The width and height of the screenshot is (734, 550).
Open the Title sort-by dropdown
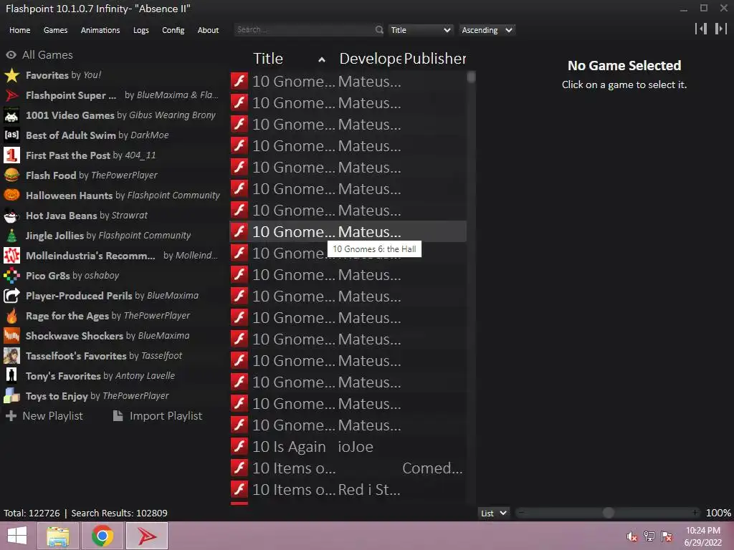coord(420,30)
